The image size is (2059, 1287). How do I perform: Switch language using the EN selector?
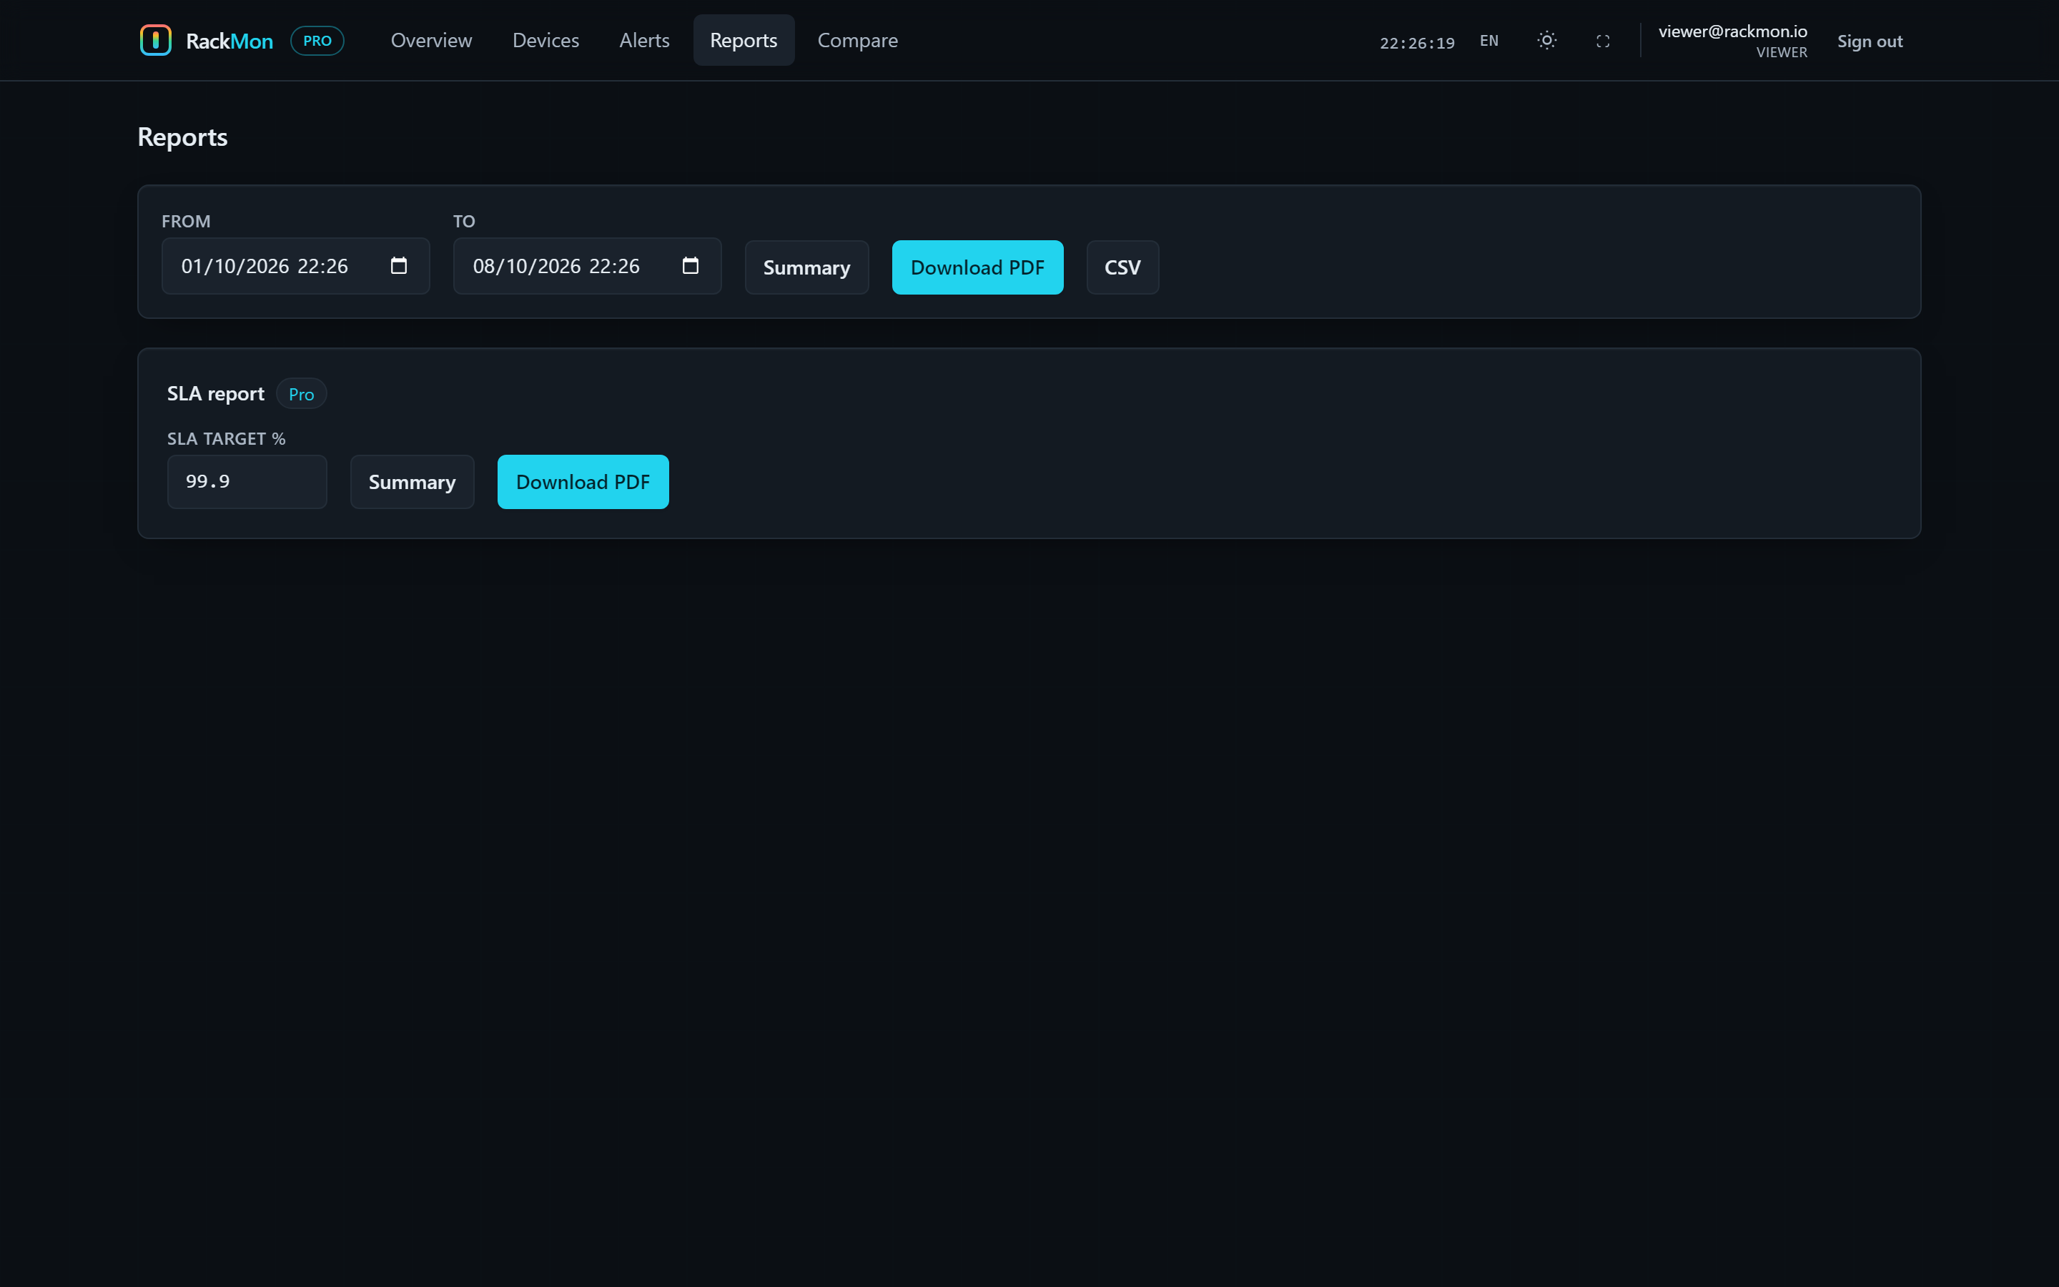click(1489, 41)
